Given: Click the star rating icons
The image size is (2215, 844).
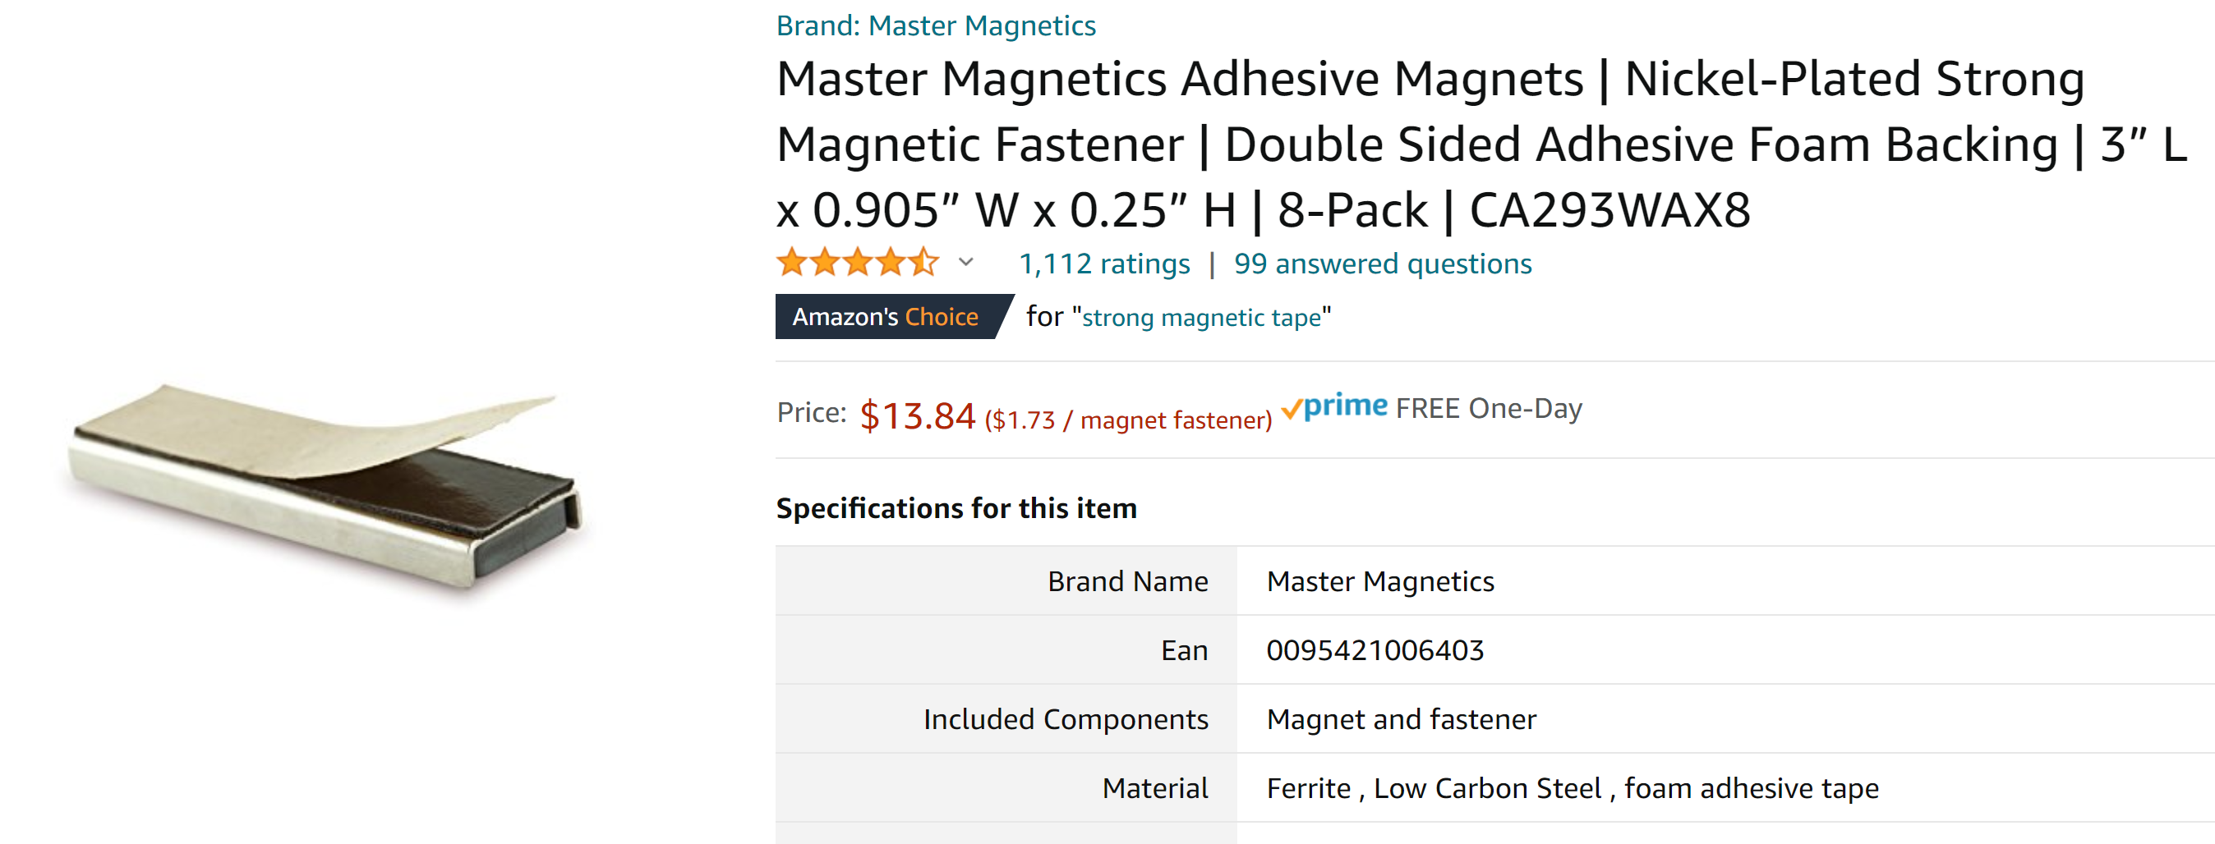Looking at the screenshot, I should [x=856, y=263].
